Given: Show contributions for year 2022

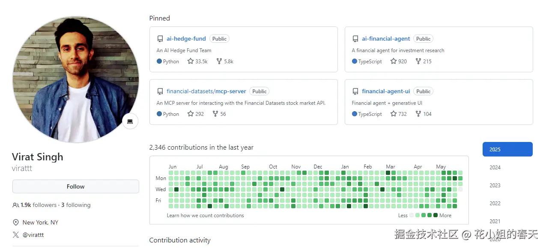Looking at the screenshot, I should [x=495, y=203].
